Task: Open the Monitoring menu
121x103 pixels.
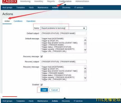Action: coord(25,1)
